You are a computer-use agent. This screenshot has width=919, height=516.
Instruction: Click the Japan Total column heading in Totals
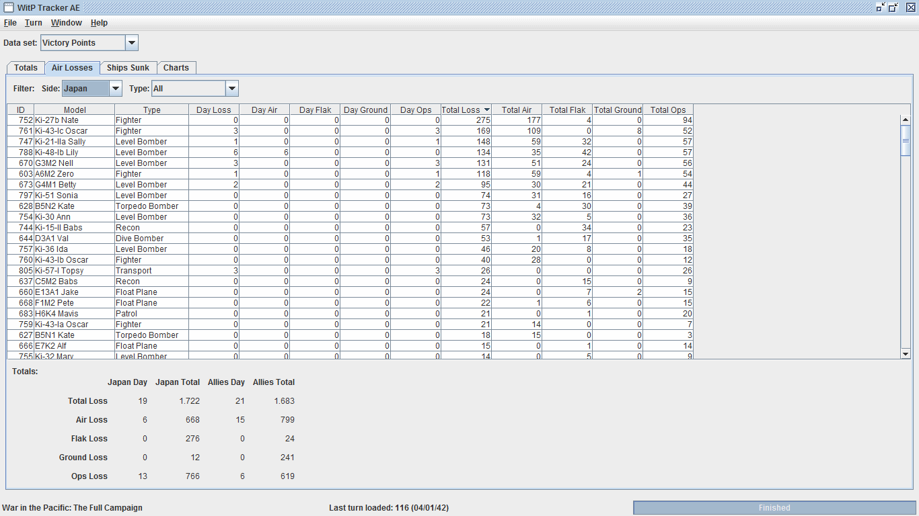tap(178, 382)
